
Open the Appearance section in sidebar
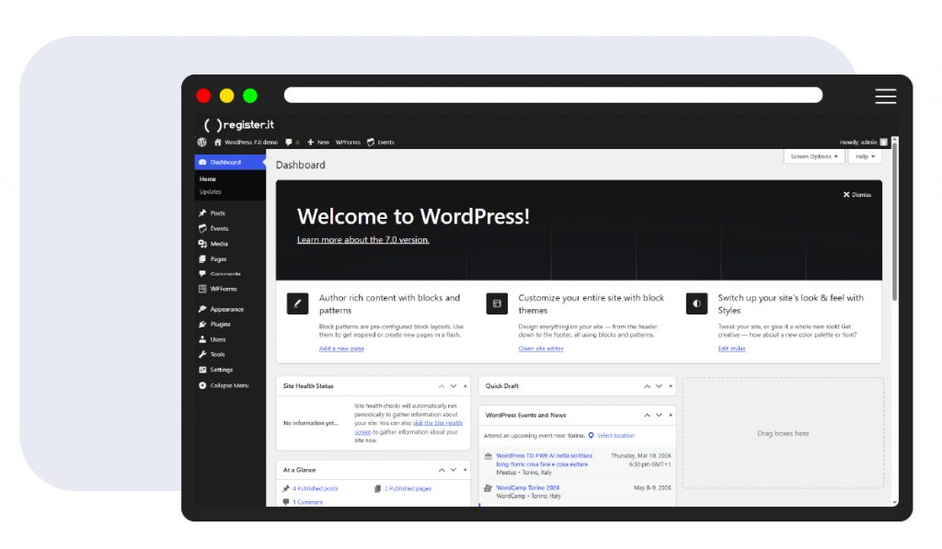tap(226, 309)
